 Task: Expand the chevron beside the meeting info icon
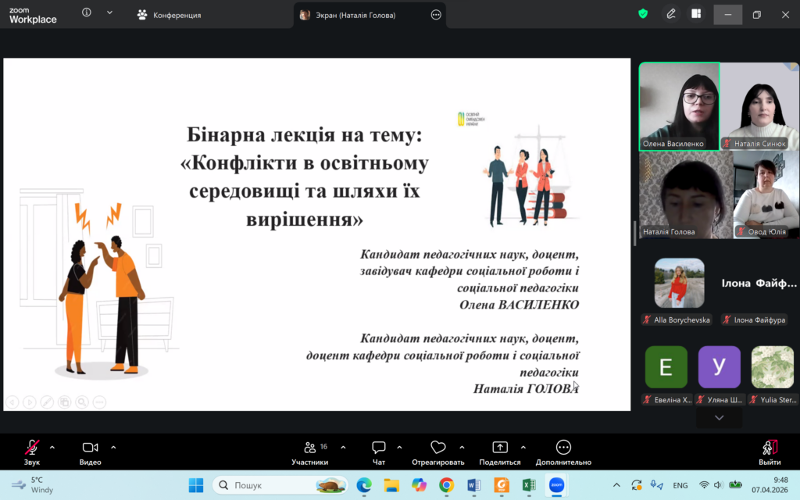[x=109, y=13]
